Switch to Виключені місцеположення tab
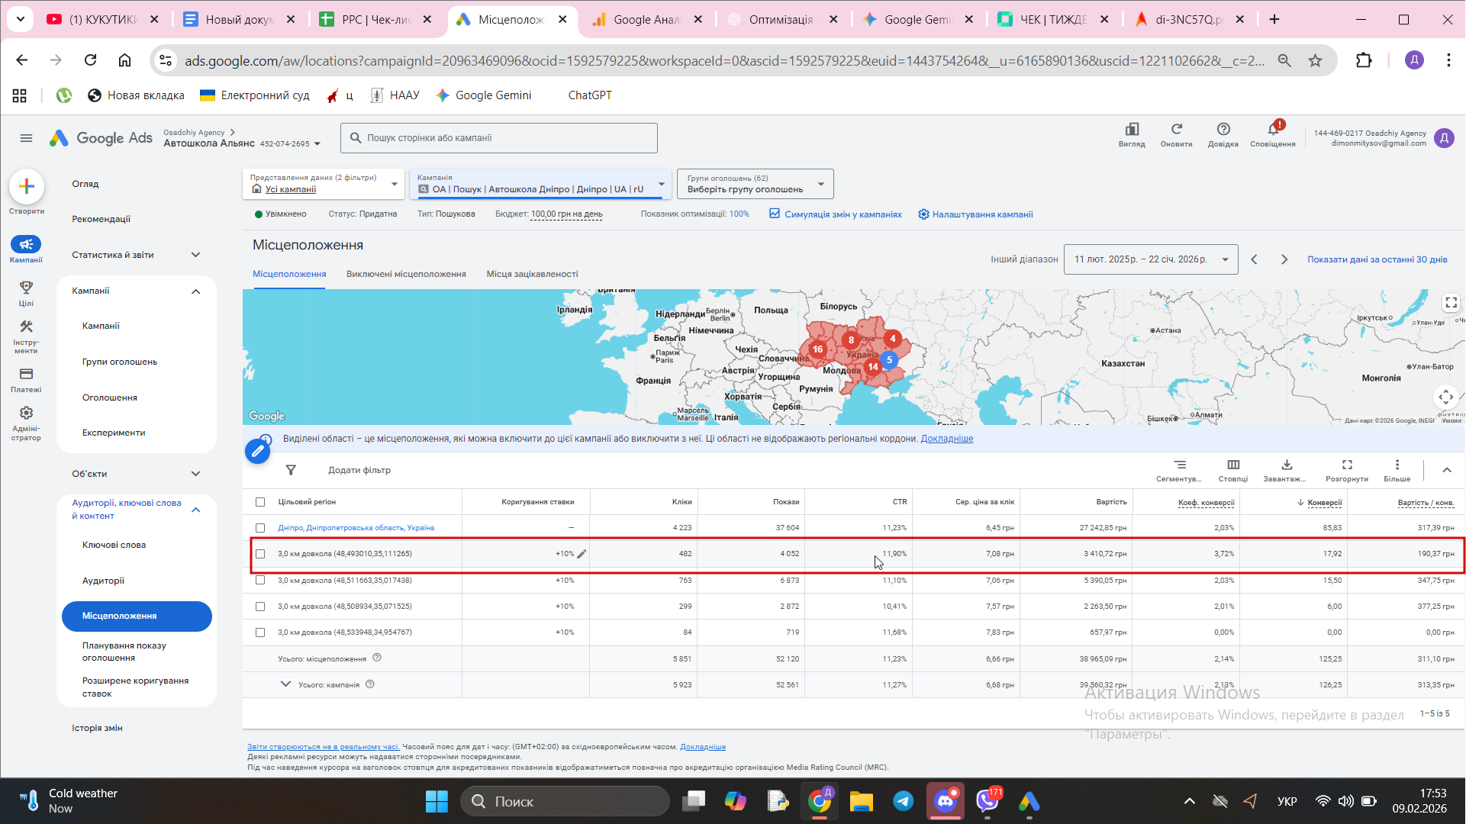 click(x=405, y=274)
